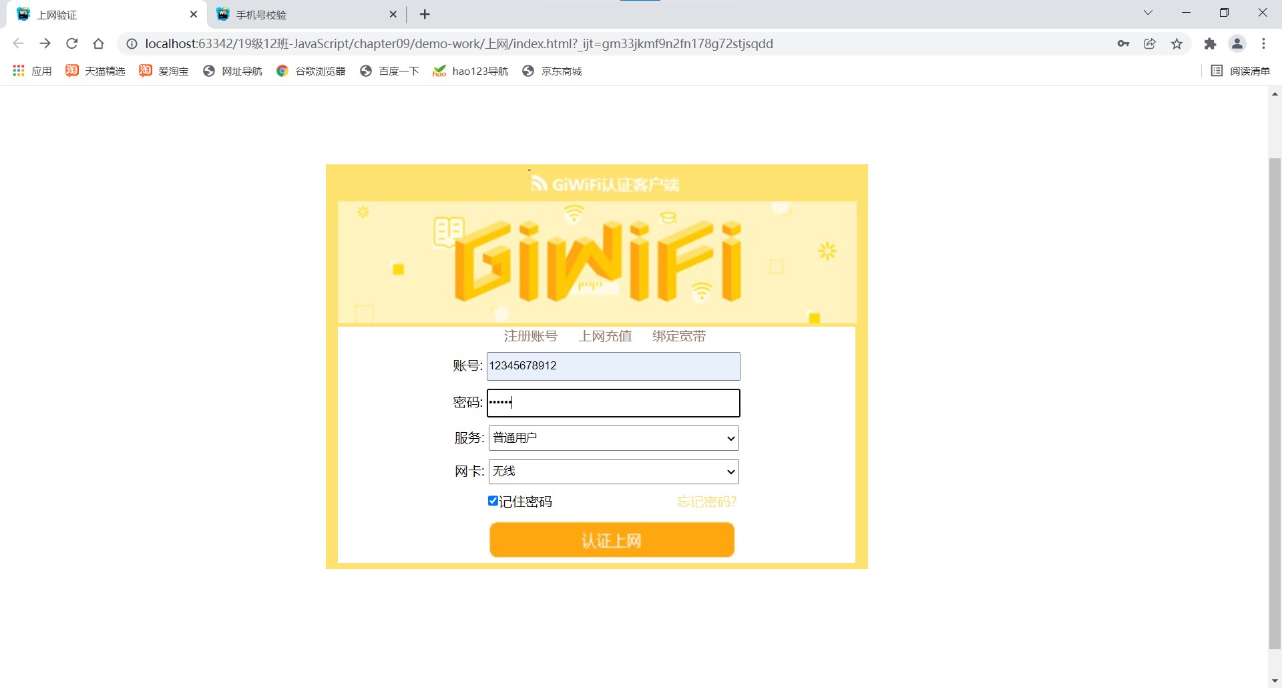Click the 上网充值 link
This screenshot has width=1282, height=688.
tap(605, 336)
